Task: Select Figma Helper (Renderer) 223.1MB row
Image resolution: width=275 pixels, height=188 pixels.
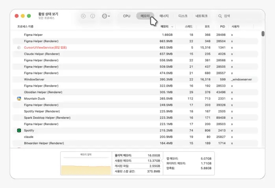Action: [135, 124]
